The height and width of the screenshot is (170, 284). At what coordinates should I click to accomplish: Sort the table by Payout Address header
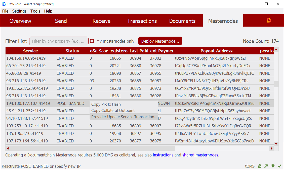[216, 51]
